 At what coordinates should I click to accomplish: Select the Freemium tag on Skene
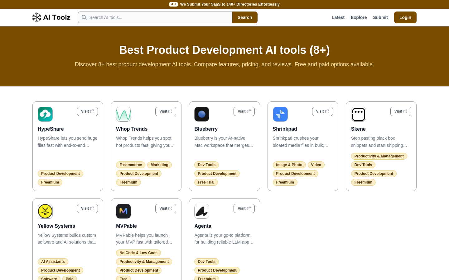click(363, 182)
